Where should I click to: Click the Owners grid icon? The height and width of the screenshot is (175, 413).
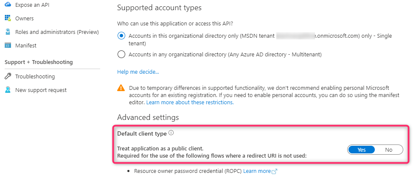pyautogui.click(x=8, y=18)
